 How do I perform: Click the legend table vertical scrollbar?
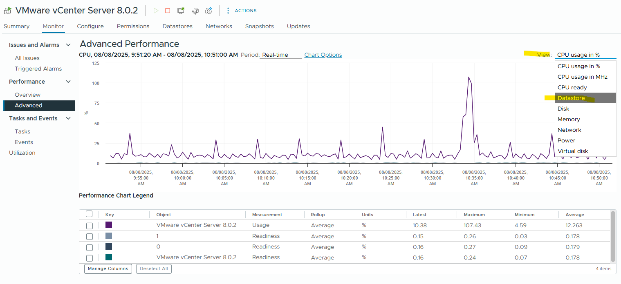612,236
